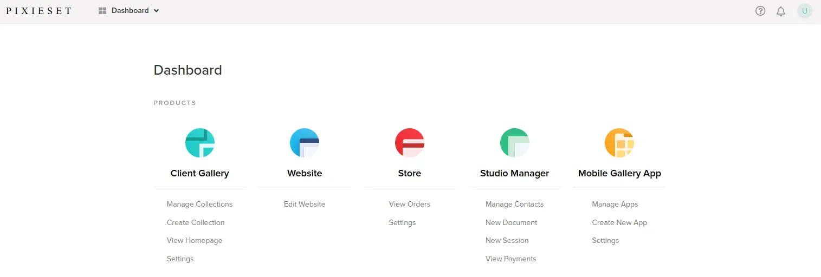Click Edit Website link

[x=305, y=204]
